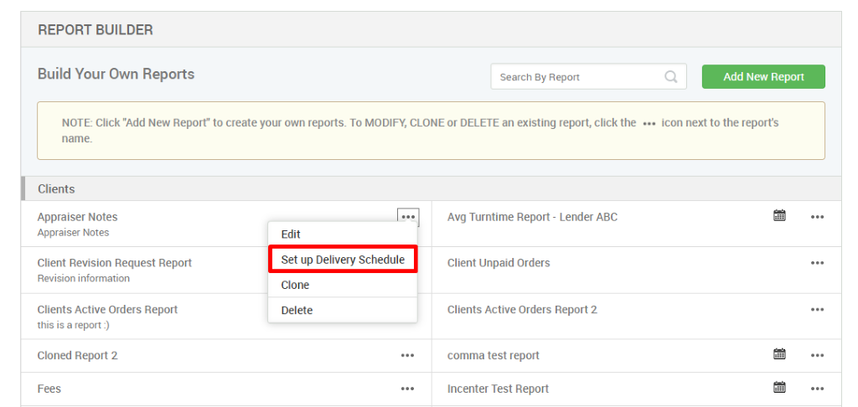The width and height of the screenshot is (858, 407).
Task: Click the Build Your Own Reports heading
Action: [116, 74]
